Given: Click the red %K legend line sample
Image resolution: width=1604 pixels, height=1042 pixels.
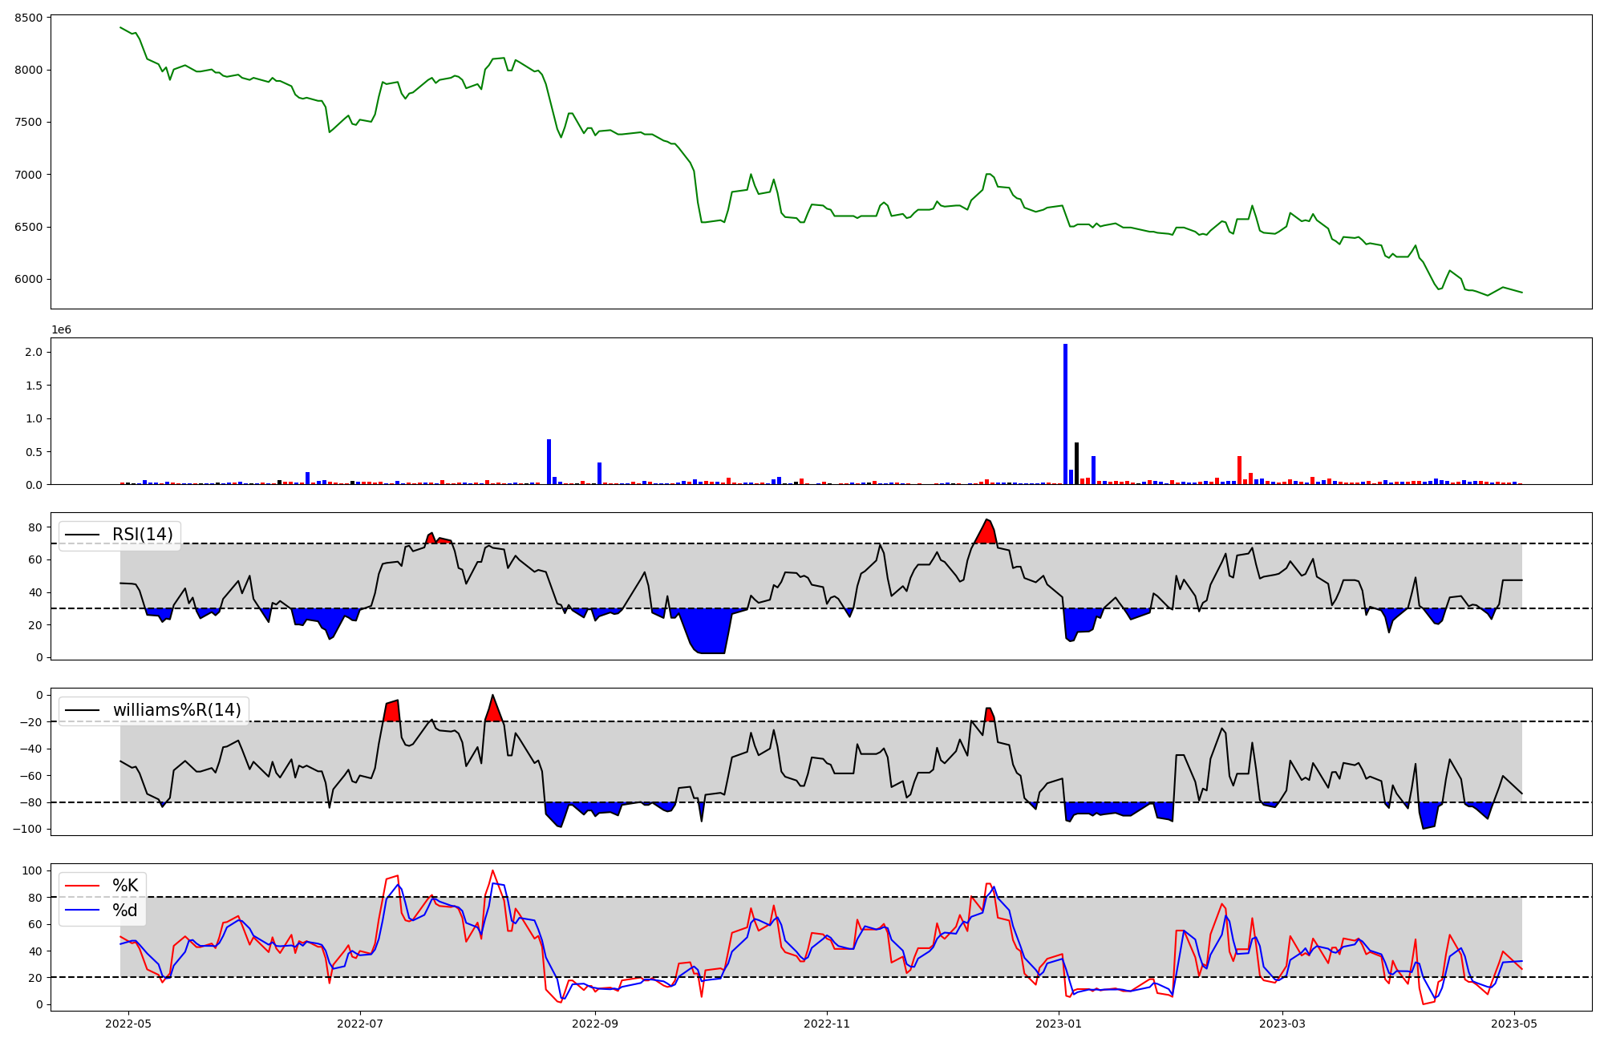Looking at the screenshot, I should 82,886.
